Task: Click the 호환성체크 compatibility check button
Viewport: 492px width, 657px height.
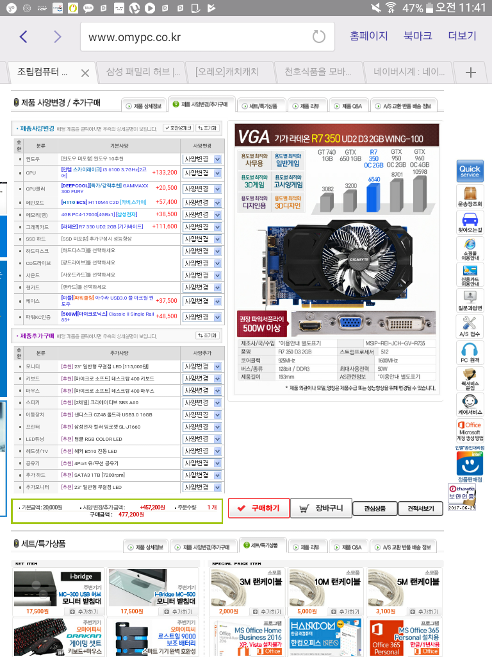Action: click(179, 128)
